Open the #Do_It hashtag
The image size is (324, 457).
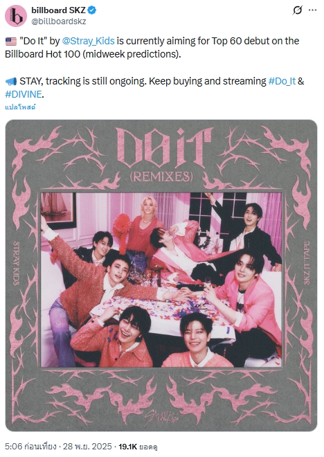282,81
